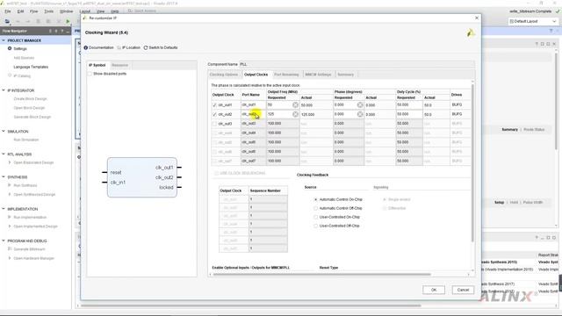562x316 pixels.
Task: Edit clk_out1 port name field
Action: [x=254, y=105]
